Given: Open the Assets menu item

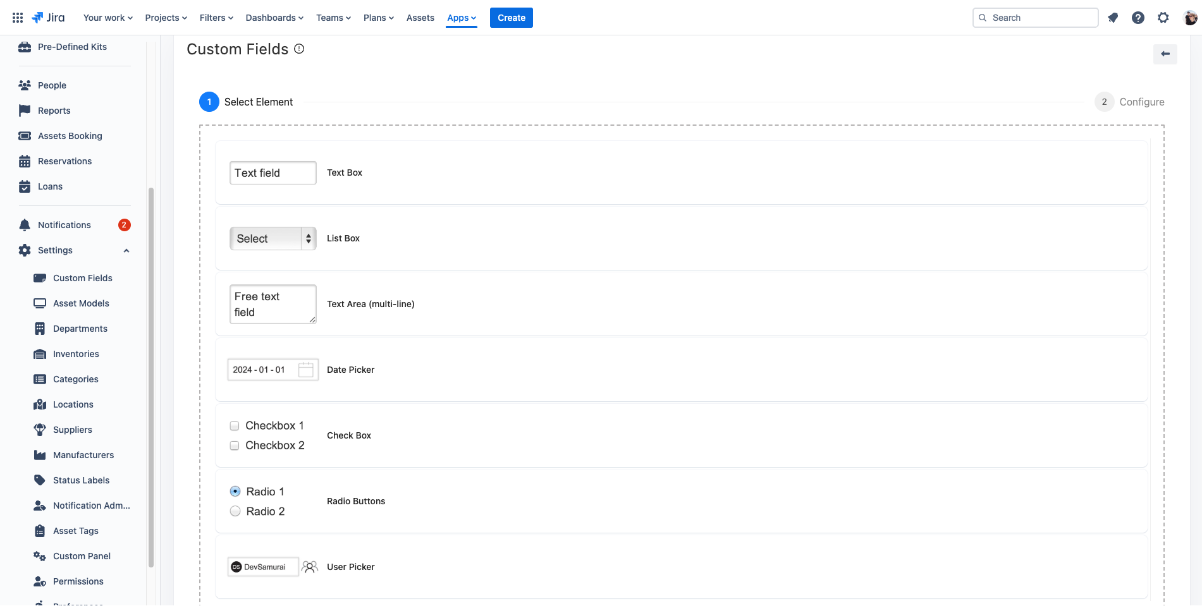Looking at the screenshot, I should (x=420, y=18).
